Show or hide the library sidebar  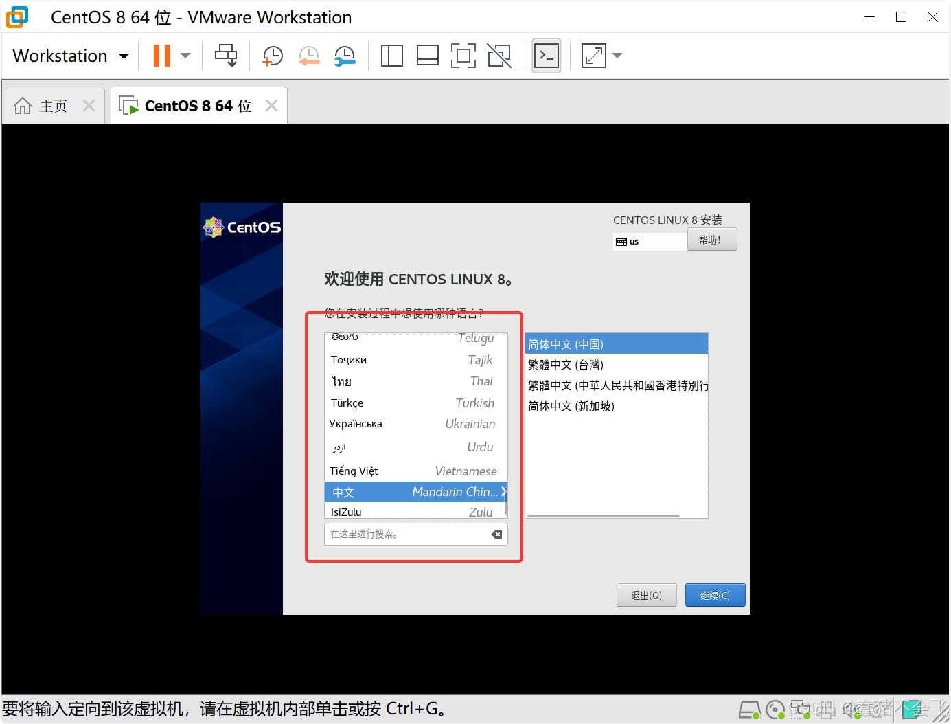tap(392, 56)
